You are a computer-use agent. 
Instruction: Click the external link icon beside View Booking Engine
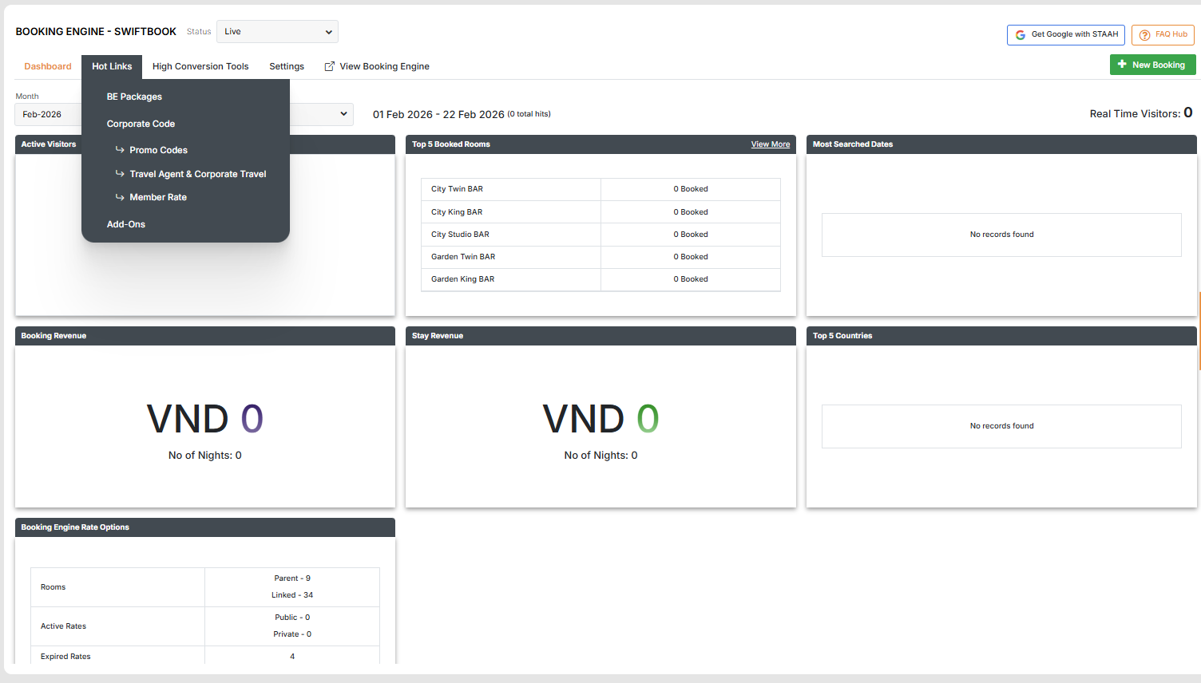click(329, 67)
